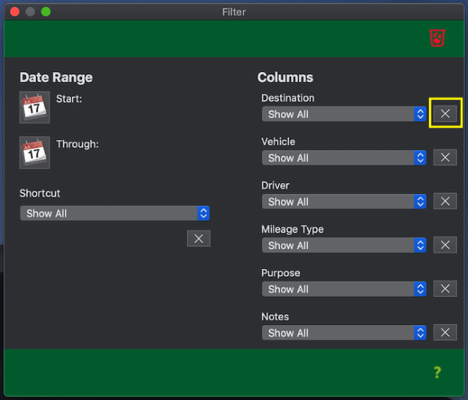This screenshot has width=468, height=400.
Task: Close the Filter window
Action: (15, 12)
